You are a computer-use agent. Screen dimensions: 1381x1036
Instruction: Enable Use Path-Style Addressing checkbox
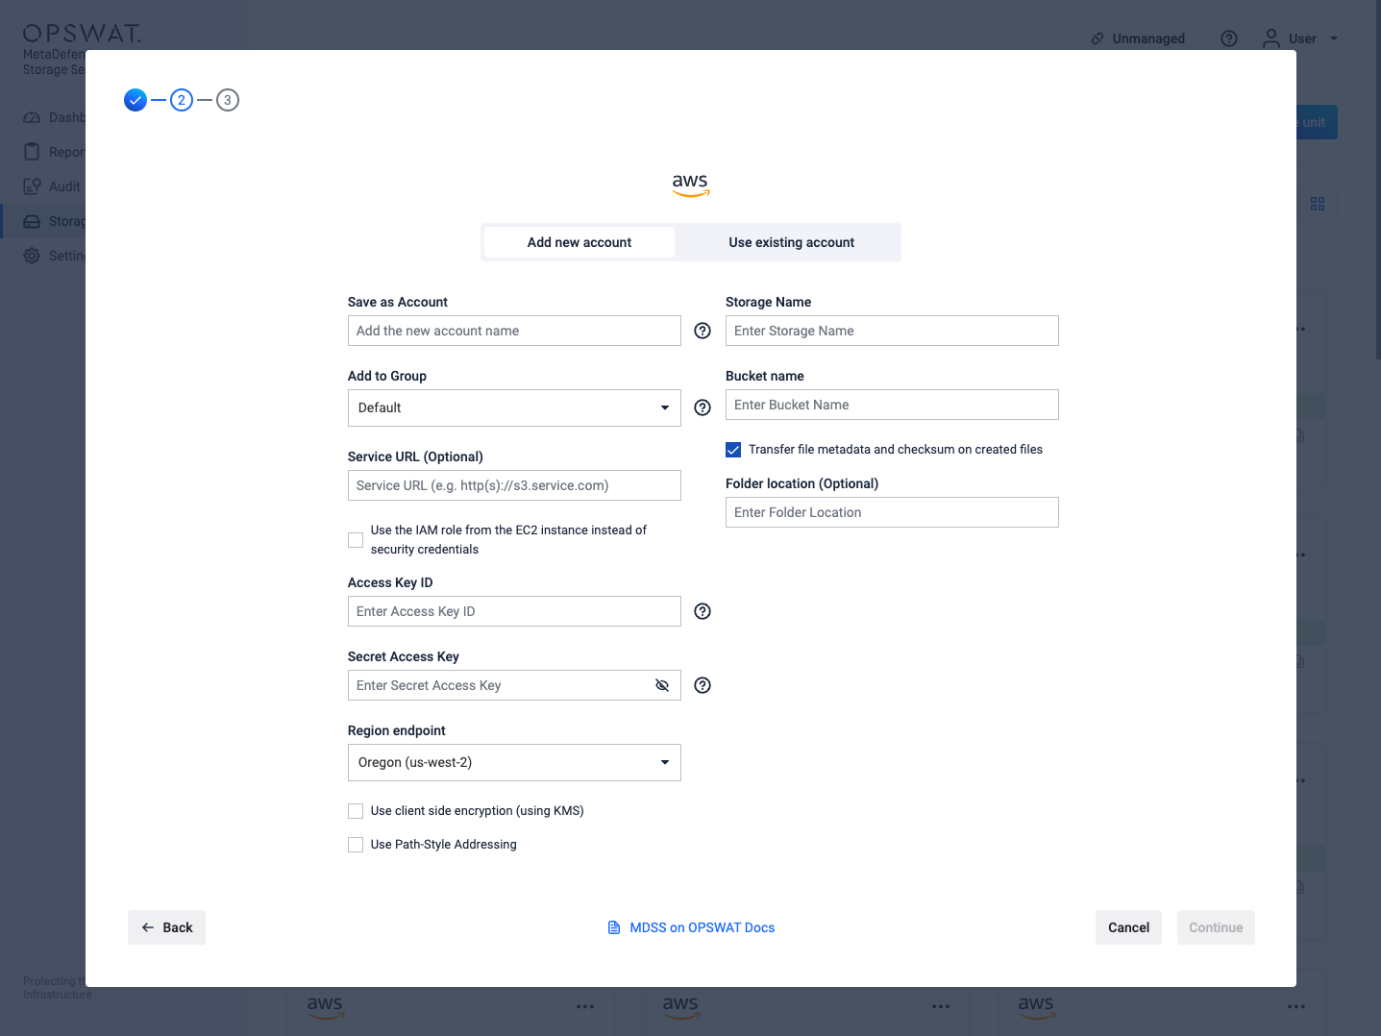pyautogui.click(x=356, y=845)
